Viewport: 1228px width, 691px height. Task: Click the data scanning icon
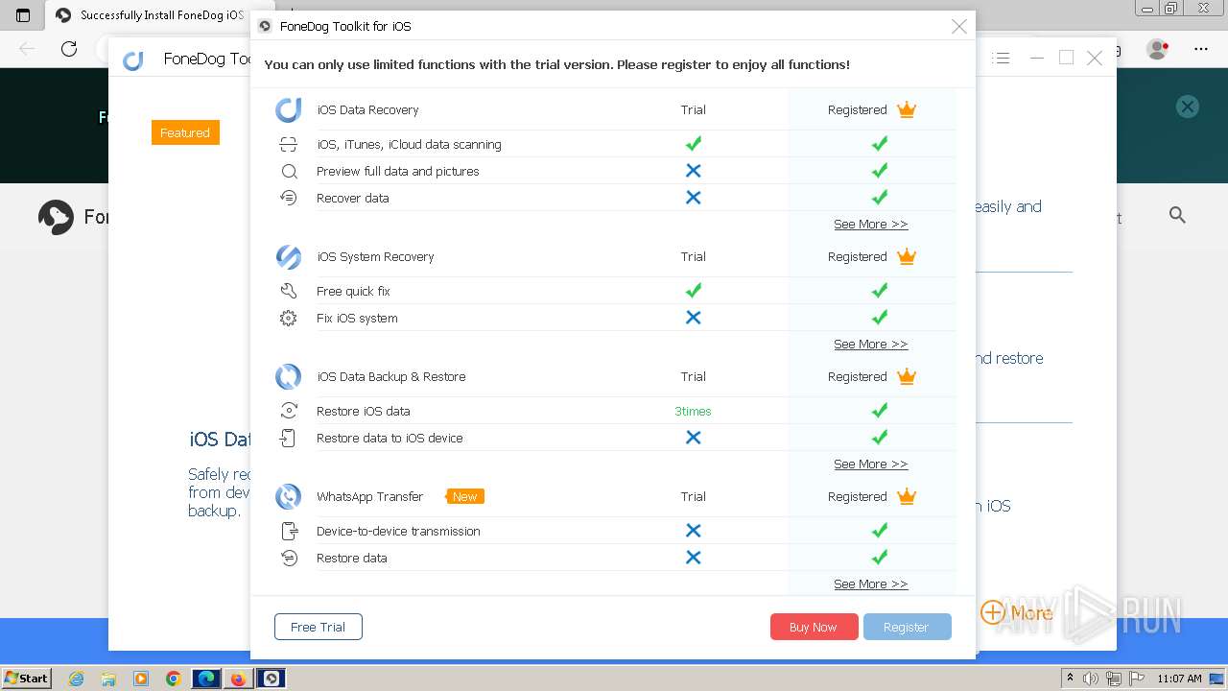point(288,145)
